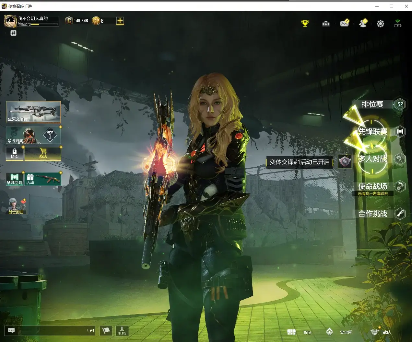Viewport: 412px width, 342px height.
Task: Click the rank emblem beside the event notice
Action: [x=345, y=161]
